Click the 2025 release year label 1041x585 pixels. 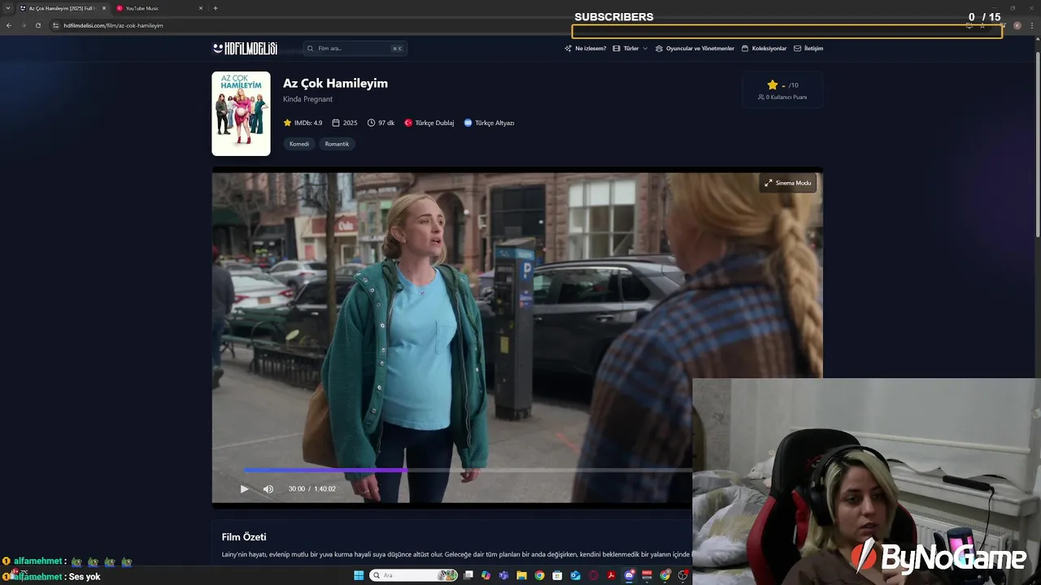pyautogui.click(x=345, y=123)
